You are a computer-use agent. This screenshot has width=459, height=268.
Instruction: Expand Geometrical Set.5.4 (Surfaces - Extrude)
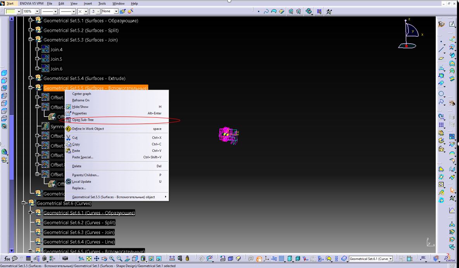[x=31, y=78]
